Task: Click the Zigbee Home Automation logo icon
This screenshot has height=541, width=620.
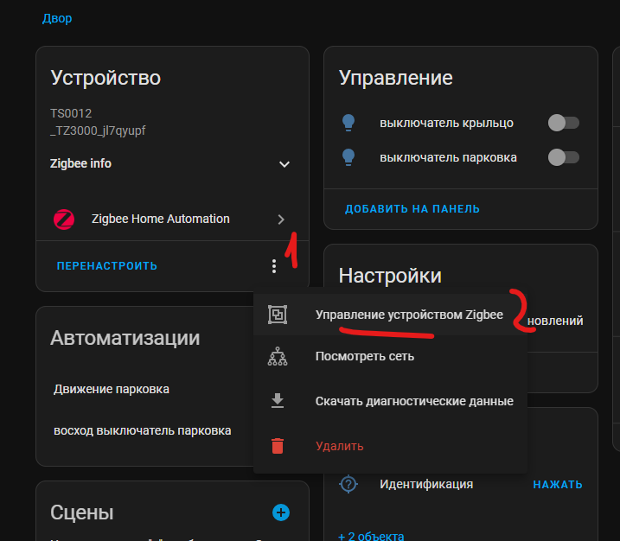Action: coord(64,220)
